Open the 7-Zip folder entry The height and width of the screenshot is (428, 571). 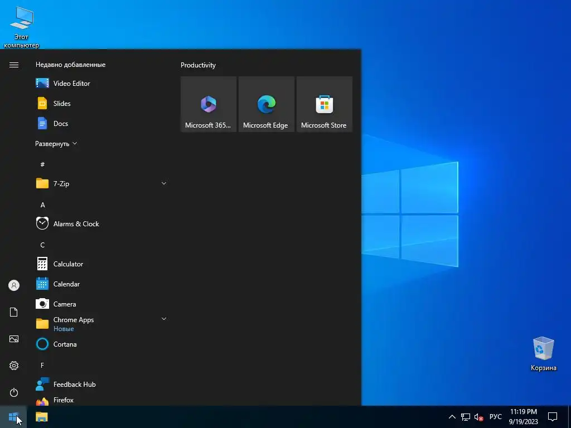click(102, 183)
